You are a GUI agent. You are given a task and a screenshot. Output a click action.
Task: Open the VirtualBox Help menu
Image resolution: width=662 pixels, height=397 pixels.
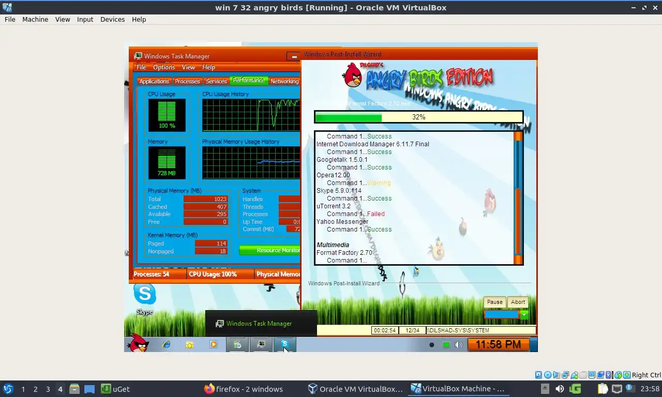tap(139, 19)
